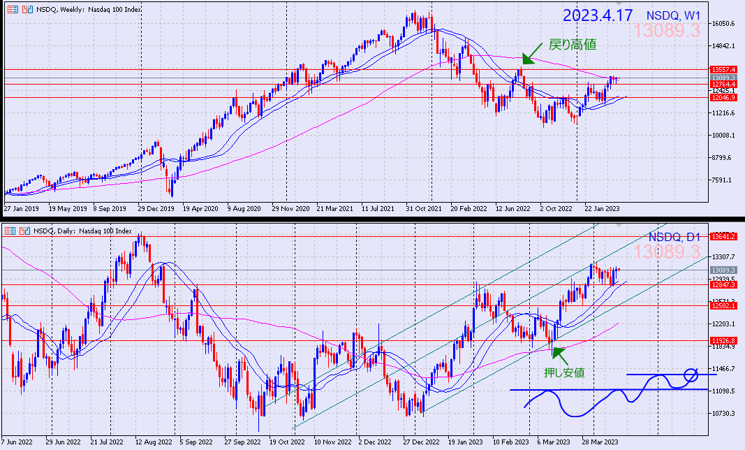Select the '押し安値' annotation text

coord(564,372)
